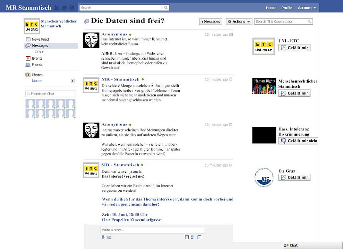
Task: Tick the left checkbox below reply box
Action: 187,237
